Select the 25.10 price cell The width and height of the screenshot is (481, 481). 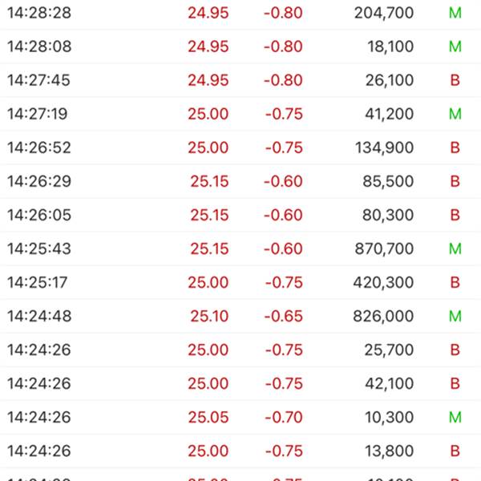point(209,316)
